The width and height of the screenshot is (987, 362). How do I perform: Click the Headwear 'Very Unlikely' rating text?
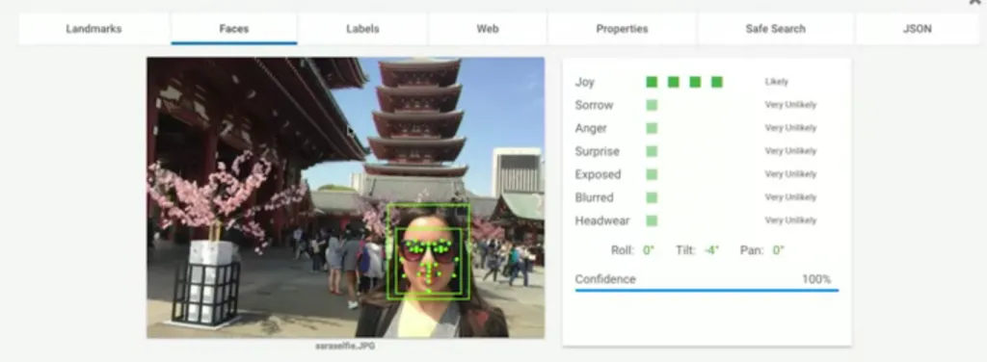(790, 220)
